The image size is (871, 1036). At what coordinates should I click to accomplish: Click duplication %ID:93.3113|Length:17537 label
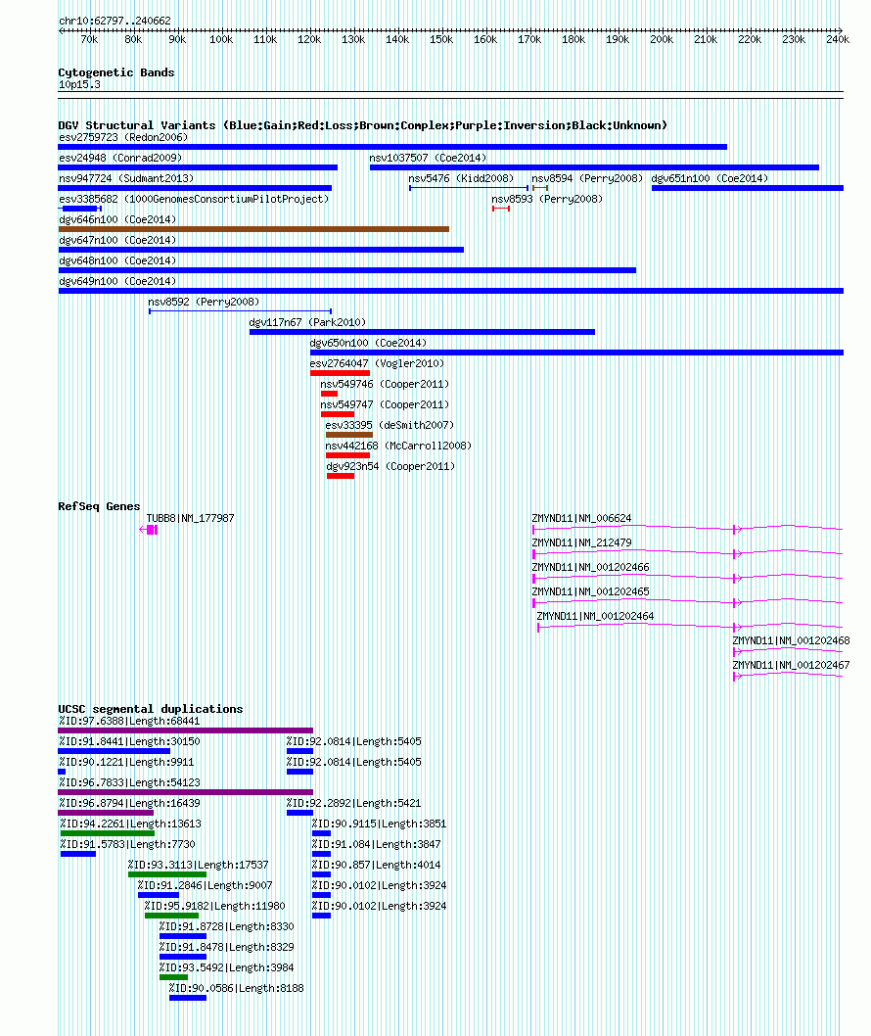(x=198, y=865)
